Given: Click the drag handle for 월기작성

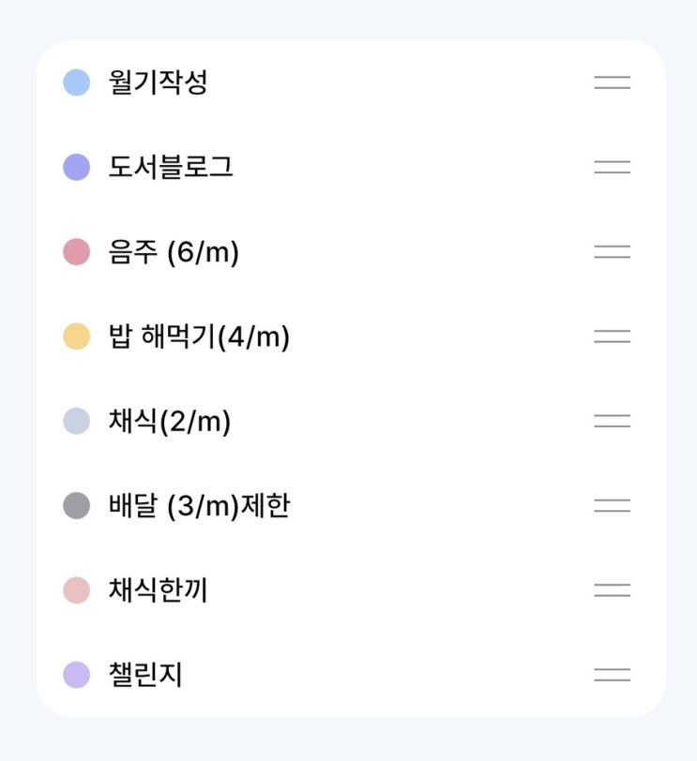Looking at the screenshot, I should (x=612, y=82).
